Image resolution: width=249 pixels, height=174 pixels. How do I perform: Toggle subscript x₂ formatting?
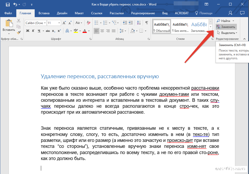coord(54,31)
